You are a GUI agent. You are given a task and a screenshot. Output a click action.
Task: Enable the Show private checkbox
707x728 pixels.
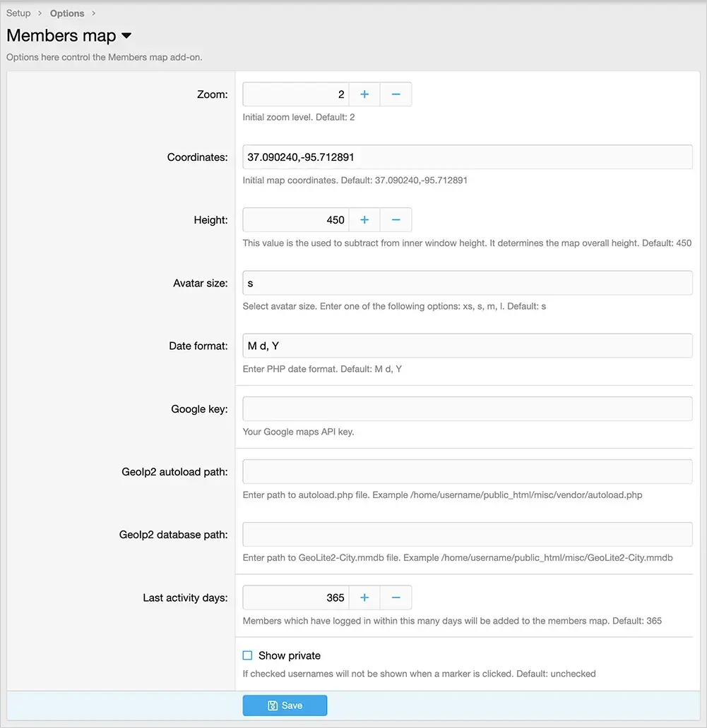coord(248,655)
